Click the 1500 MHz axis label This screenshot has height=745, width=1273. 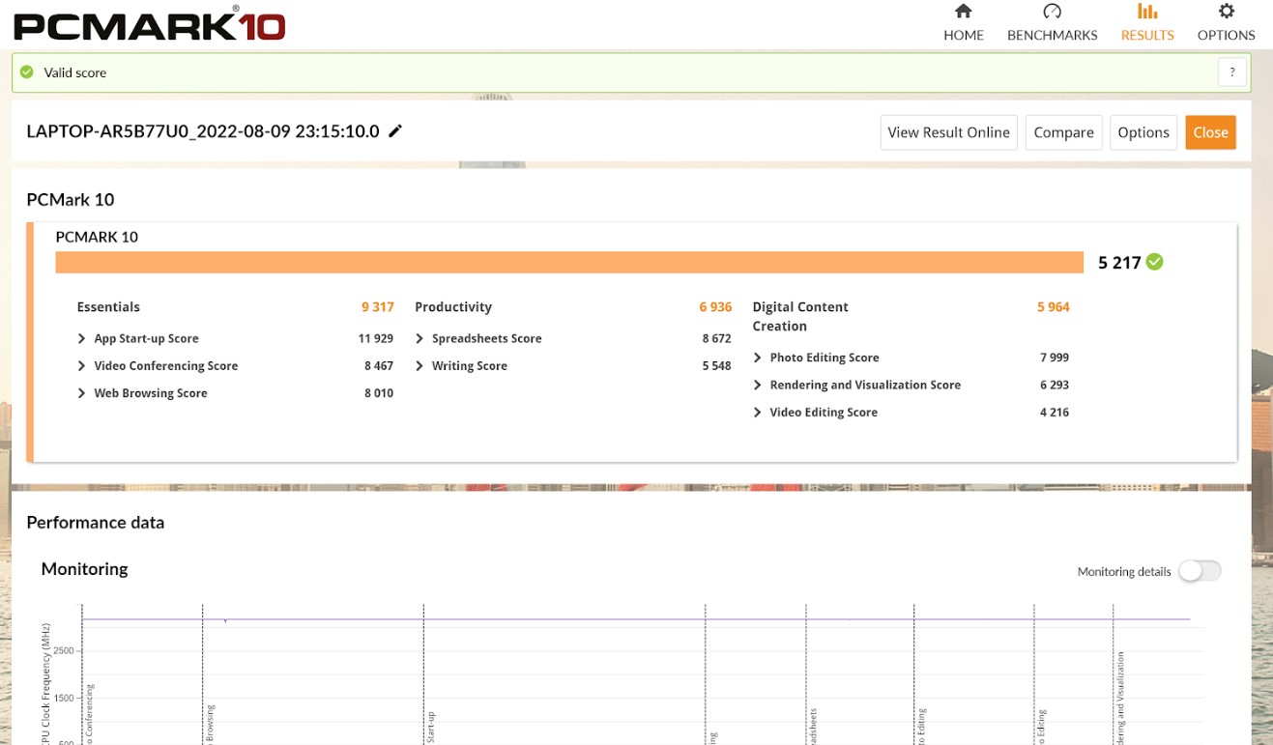[x=63, y=698]
